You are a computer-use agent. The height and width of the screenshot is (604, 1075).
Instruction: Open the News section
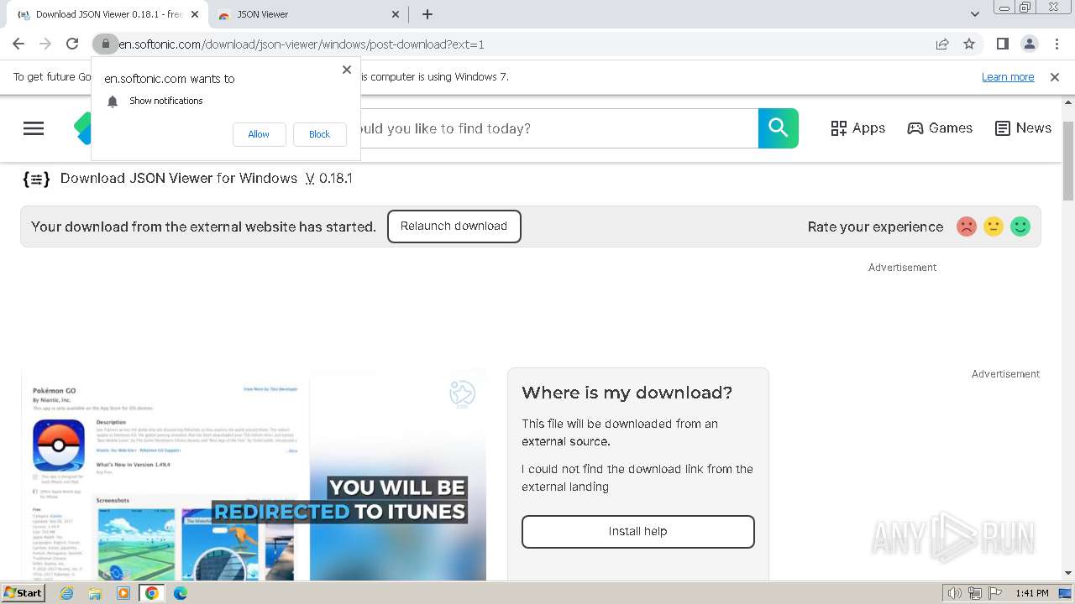pos(1023,128)
